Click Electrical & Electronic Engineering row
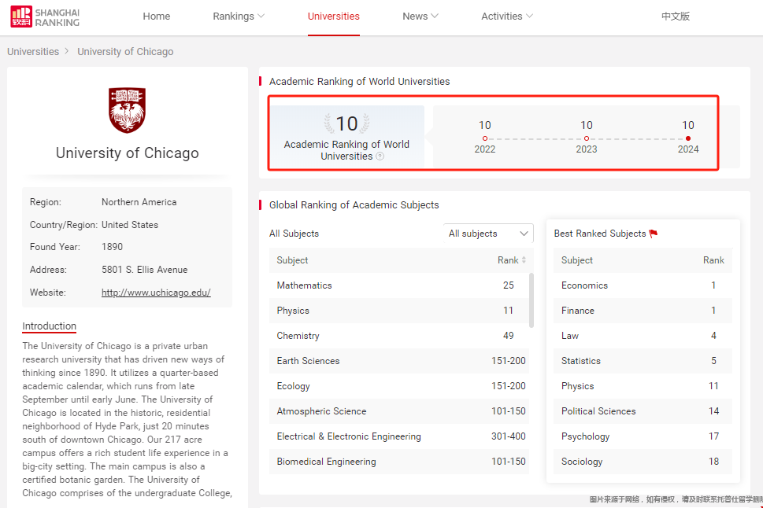The image size is (763, 508). (399, 436)
